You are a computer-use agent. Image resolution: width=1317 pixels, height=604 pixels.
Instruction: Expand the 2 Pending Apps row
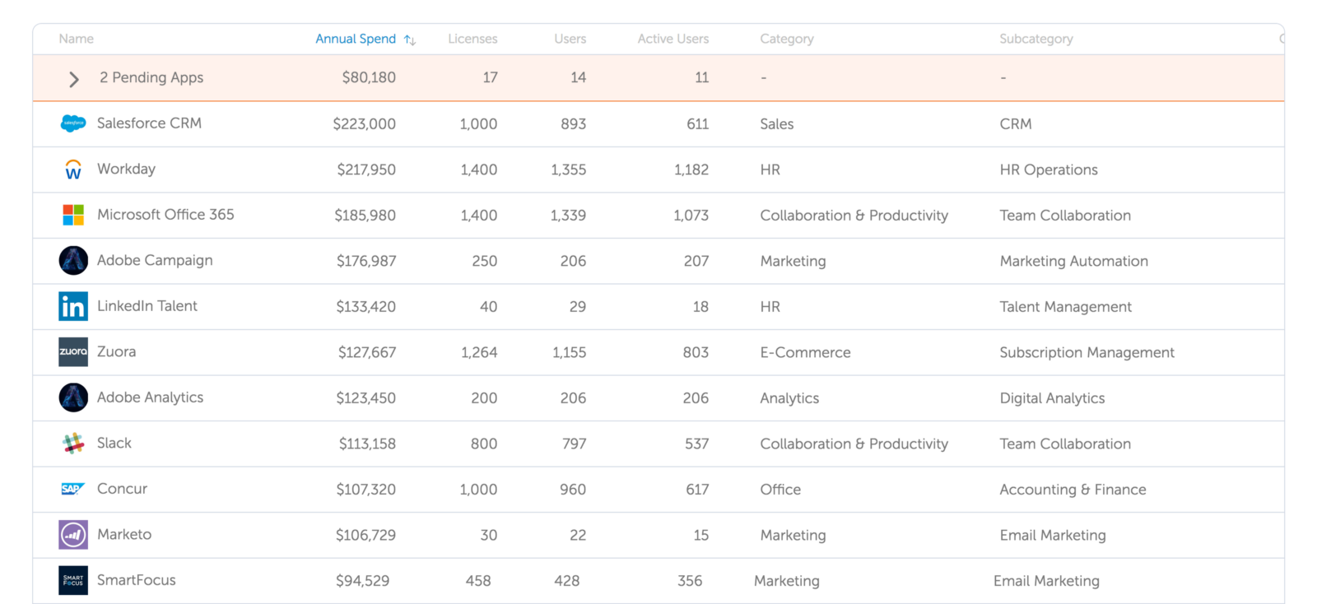[x=74, y=78]
